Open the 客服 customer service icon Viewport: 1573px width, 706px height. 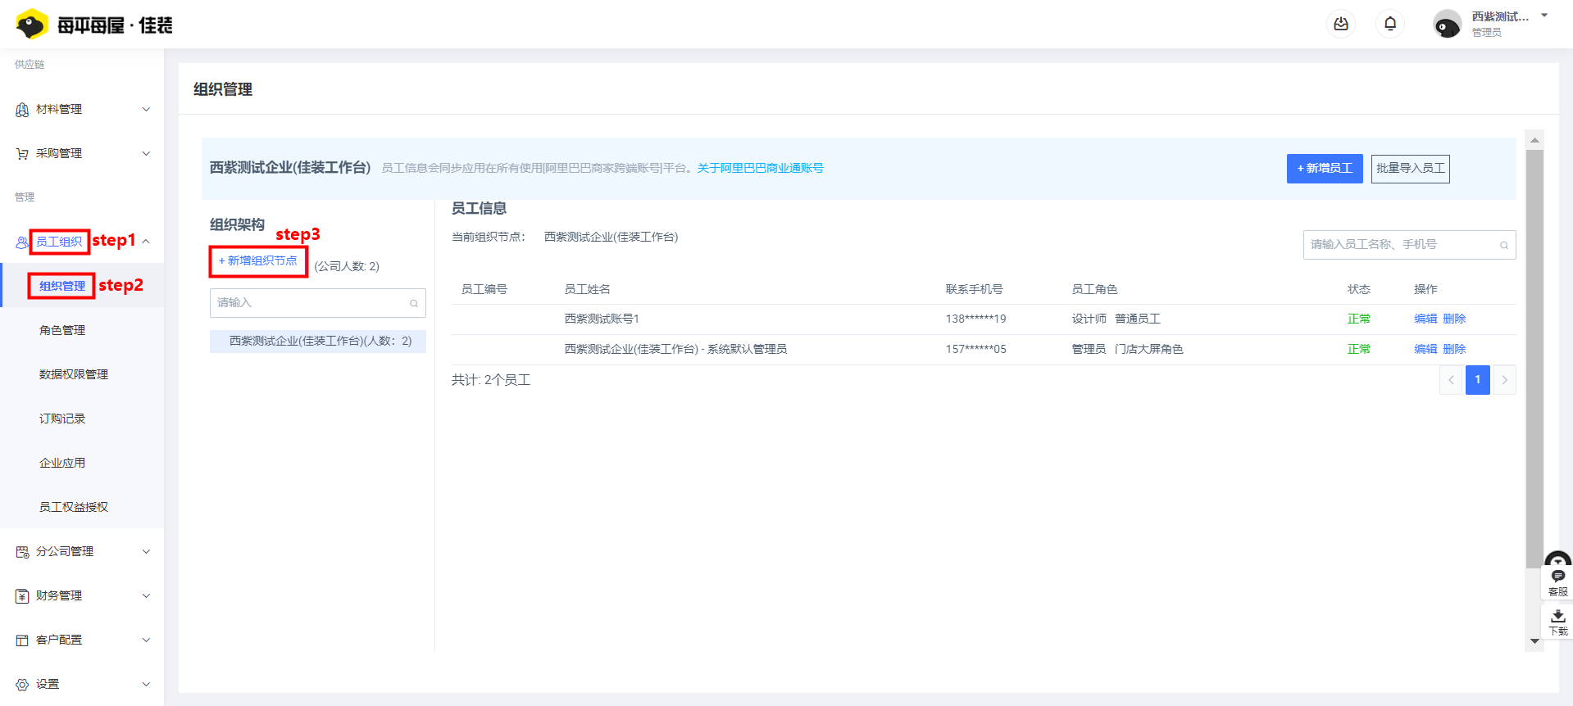point(1558,582)
